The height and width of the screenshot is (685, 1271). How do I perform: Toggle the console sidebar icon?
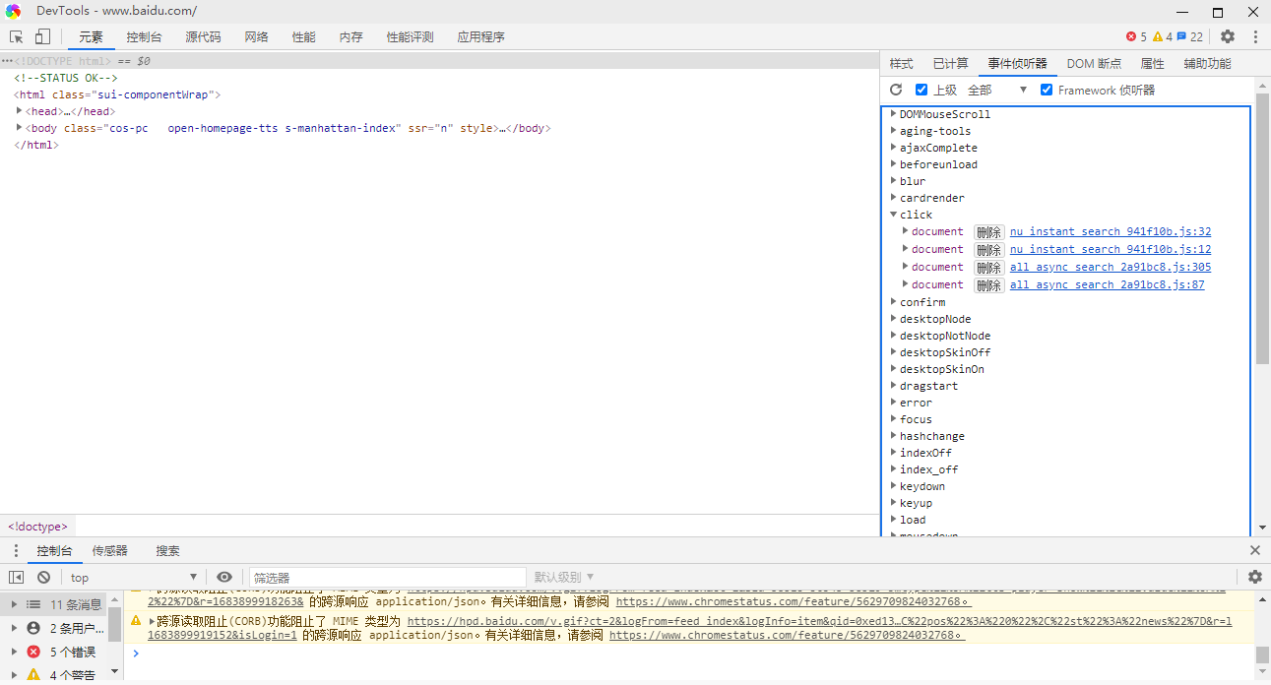pos(17,577)
